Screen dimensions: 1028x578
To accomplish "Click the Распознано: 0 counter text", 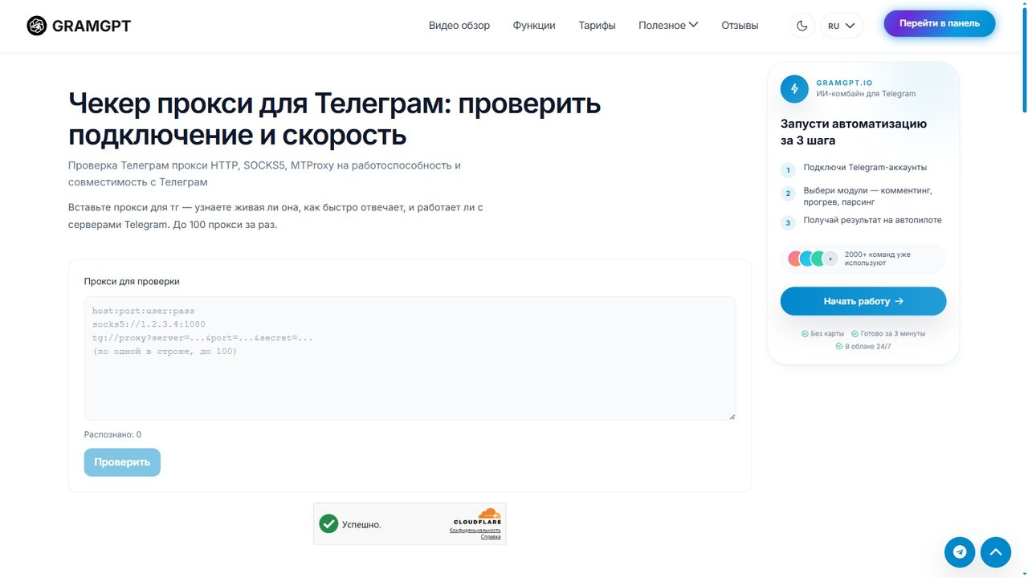I will click(112, 434).
